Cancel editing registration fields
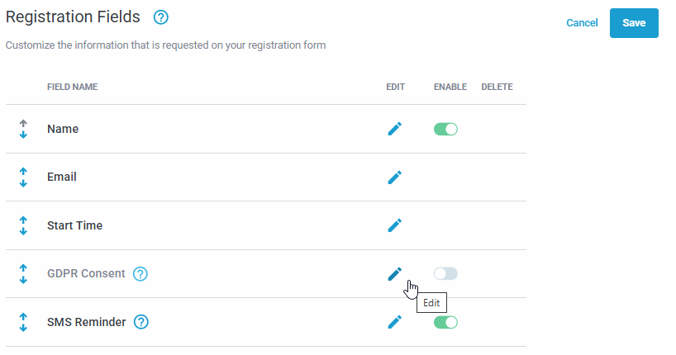 pos(582,23)
